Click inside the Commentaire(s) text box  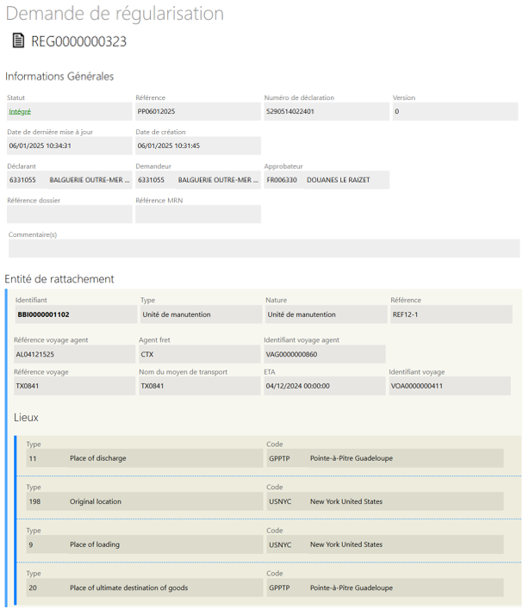[x=264, y=248]
